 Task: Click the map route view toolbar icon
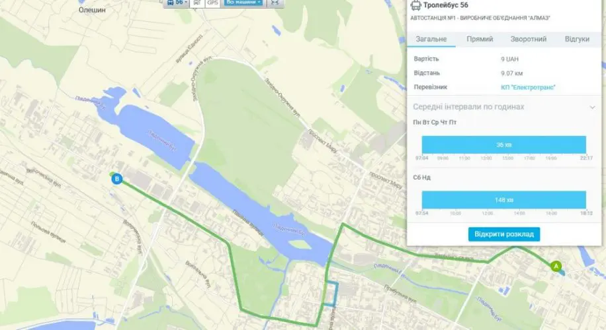[197, 3]
